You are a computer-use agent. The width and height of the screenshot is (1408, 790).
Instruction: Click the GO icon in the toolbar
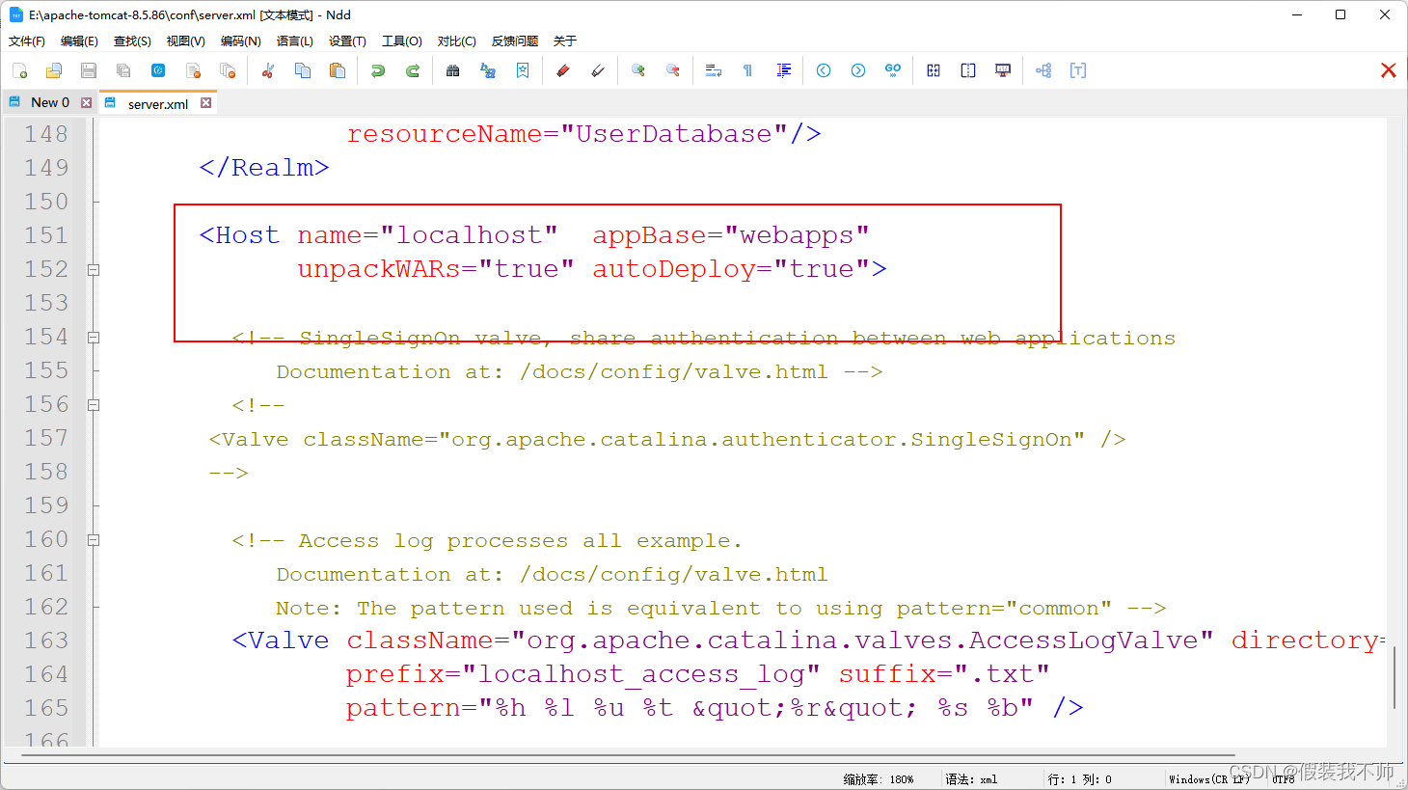(x=893, y=70)
